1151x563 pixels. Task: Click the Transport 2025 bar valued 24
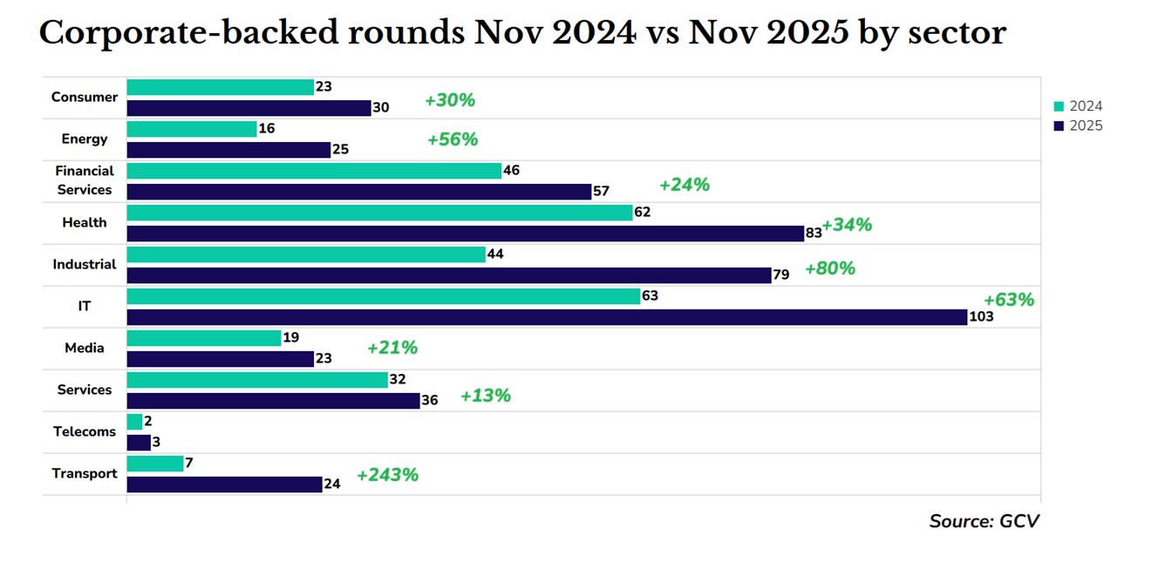[x=224, y=485]
